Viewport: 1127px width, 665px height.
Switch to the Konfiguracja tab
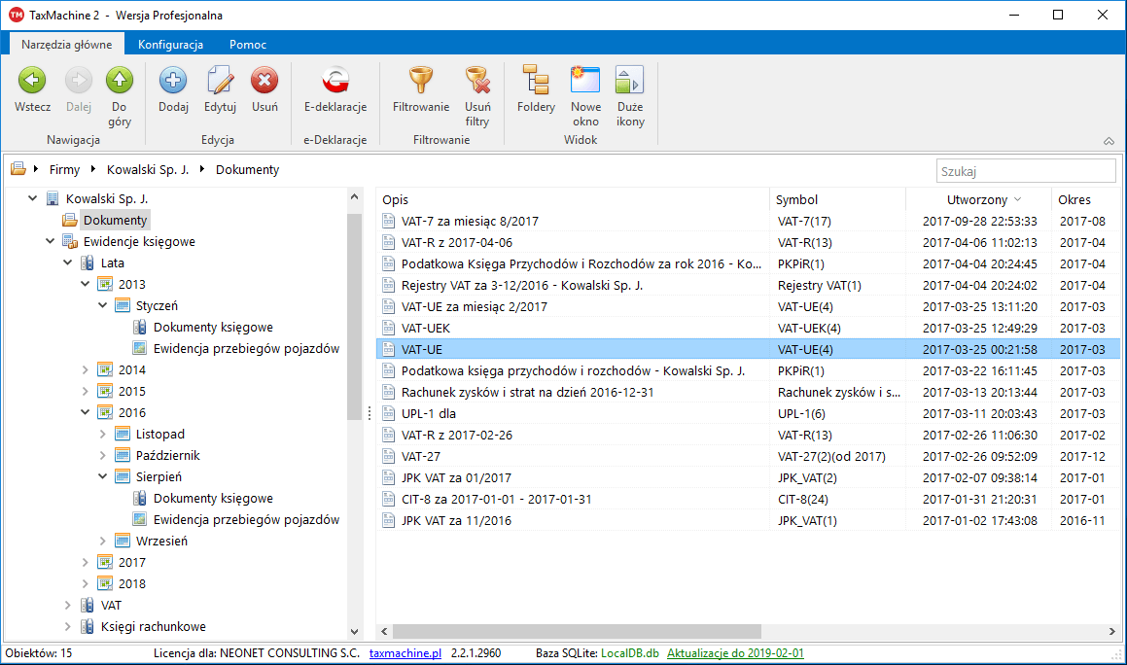(x=170, y=44)
